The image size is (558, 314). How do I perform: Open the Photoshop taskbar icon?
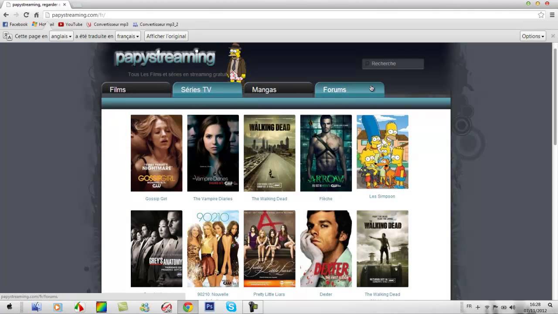pos(210,307)
